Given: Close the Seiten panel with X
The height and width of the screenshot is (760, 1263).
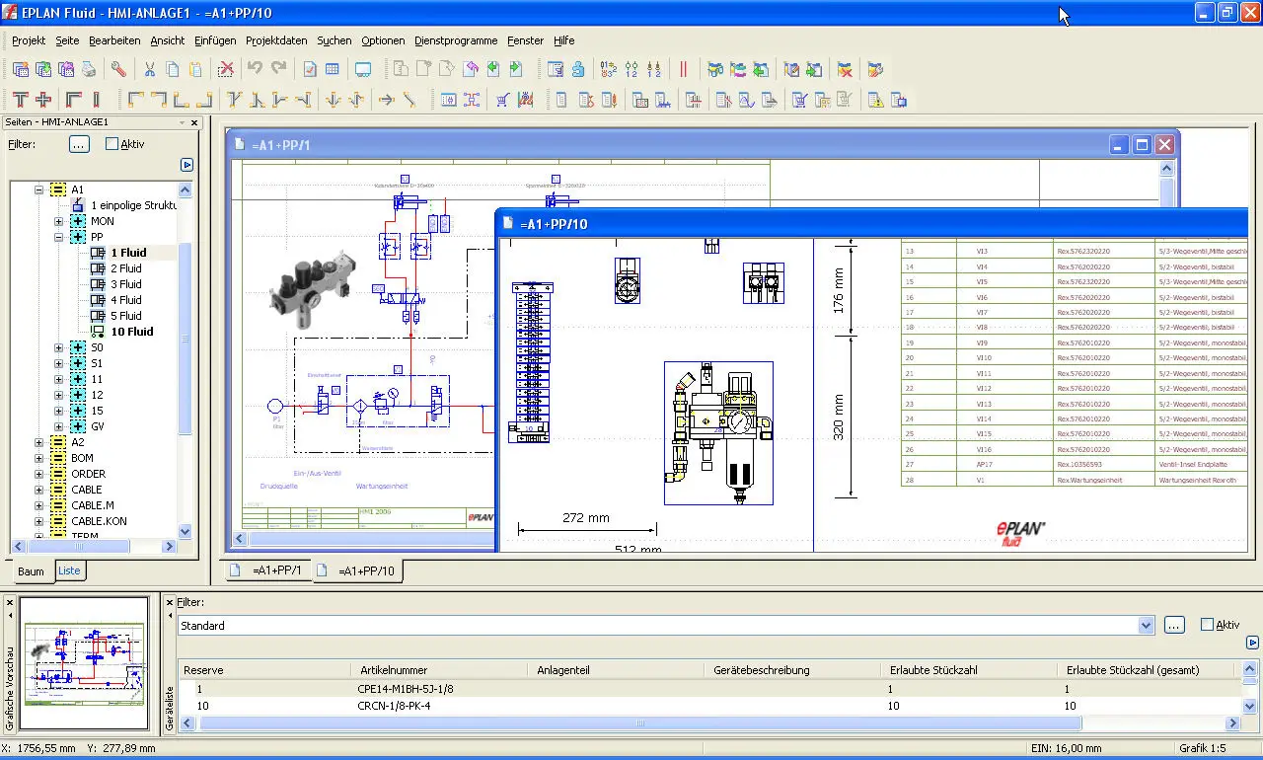Looking at the screenshot, I should (x=194, y=123).
